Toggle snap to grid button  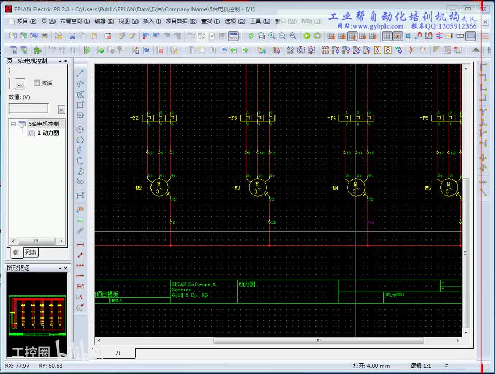pos(397,36)
